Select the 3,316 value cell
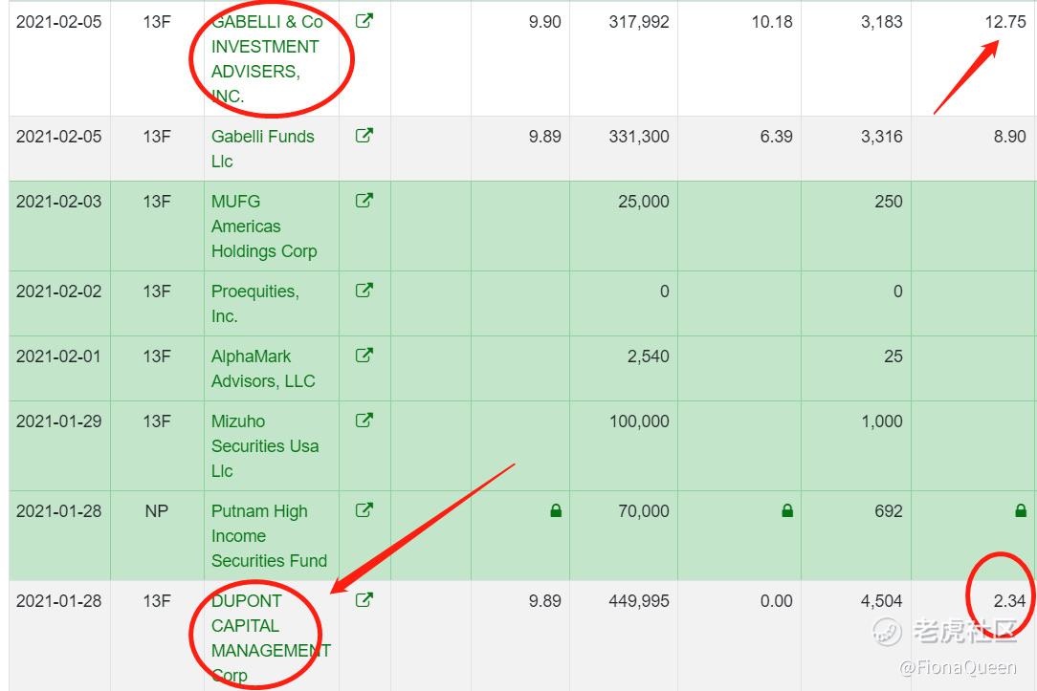The height and width of the screenshot is (691, 1037). 882,136
